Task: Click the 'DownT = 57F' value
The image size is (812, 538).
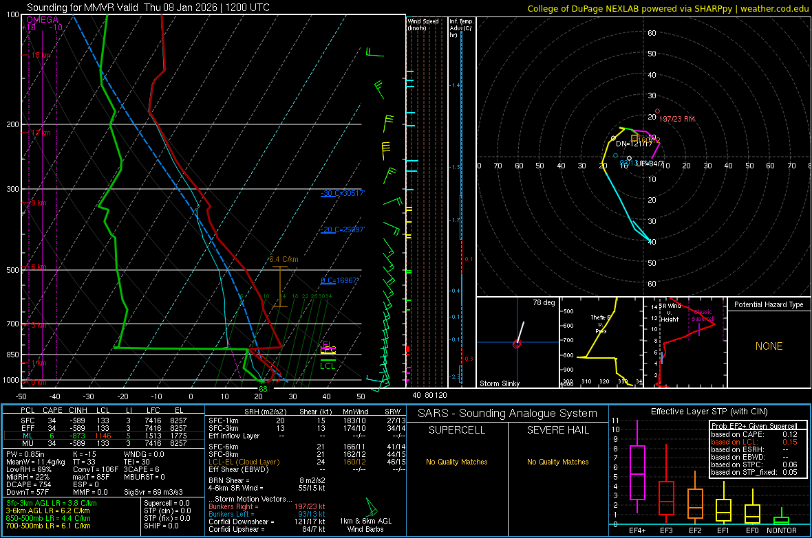Action: point(28,492)
